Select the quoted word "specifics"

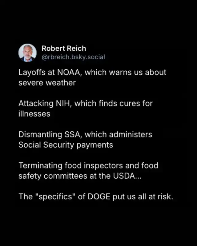[x=55, y=197]
